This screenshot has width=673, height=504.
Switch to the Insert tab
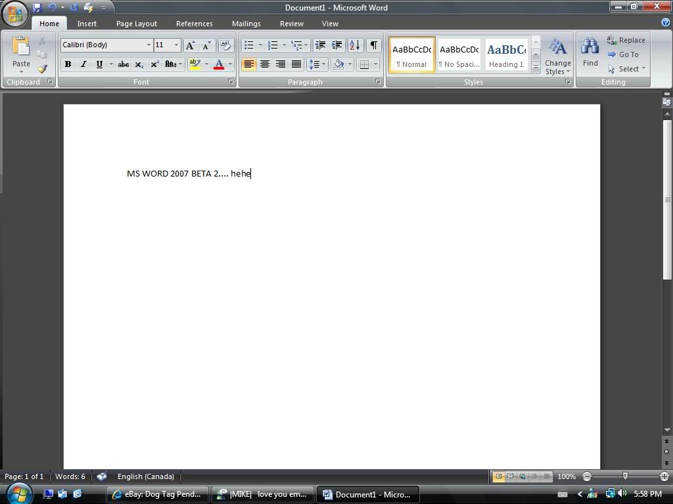coord(87,24)
